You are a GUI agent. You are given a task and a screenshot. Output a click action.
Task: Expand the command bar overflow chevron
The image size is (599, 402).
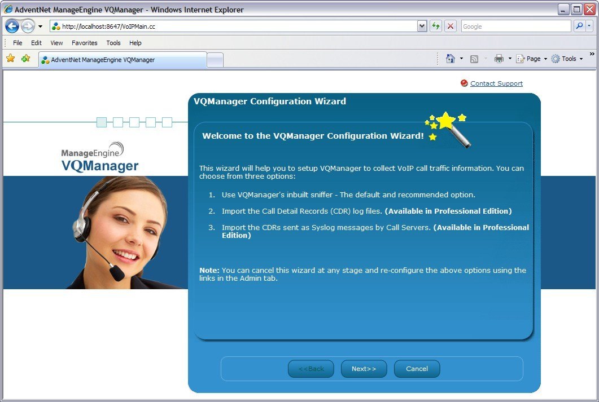(592, 54)
